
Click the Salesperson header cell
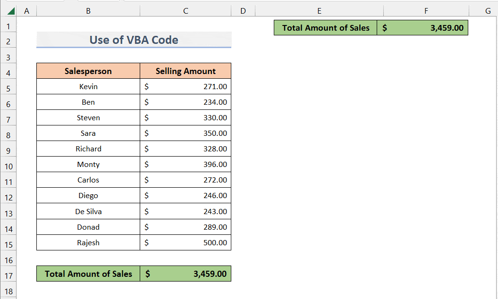pos(88,71)
